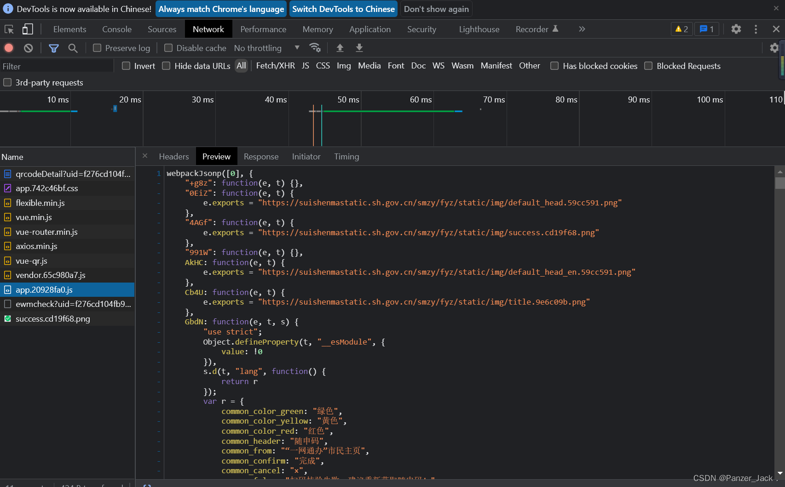Expand more DevTools tabs chevron
The image size is (785, 487).
point(582,29)
